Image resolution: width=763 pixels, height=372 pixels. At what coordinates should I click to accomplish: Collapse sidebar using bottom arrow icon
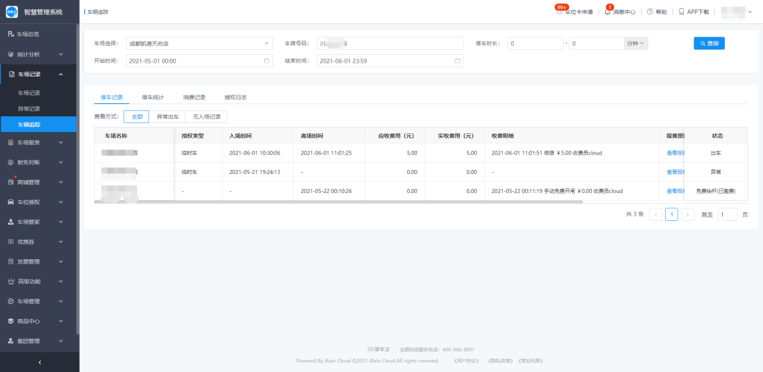tap(40, 362)
